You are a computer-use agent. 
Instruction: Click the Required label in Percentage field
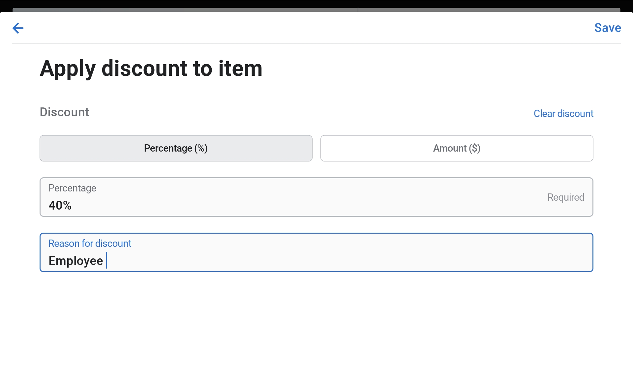pos(565,197)
